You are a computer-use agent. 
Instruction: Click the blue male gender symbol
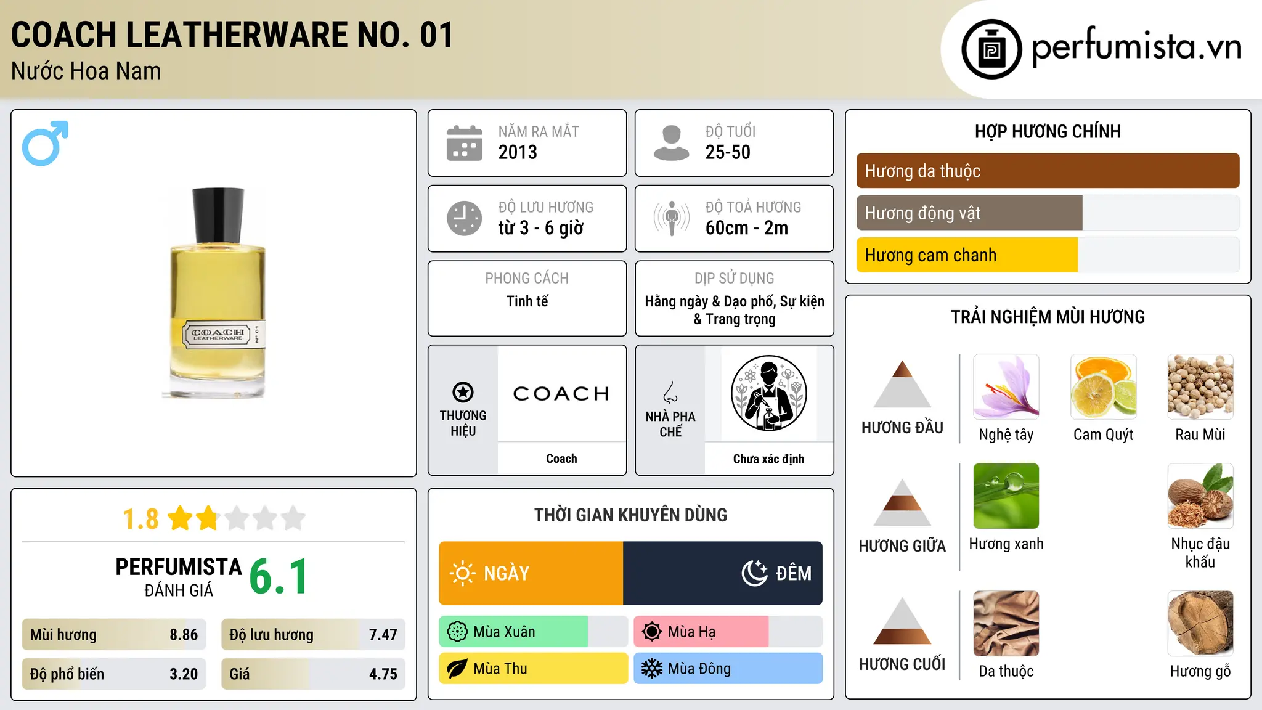45,143
